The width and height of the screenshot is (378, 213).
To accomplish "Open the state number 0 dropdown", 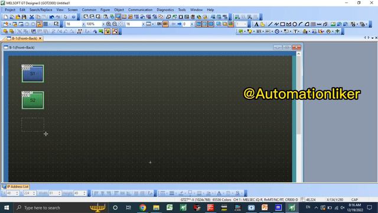I will (192, 24).
